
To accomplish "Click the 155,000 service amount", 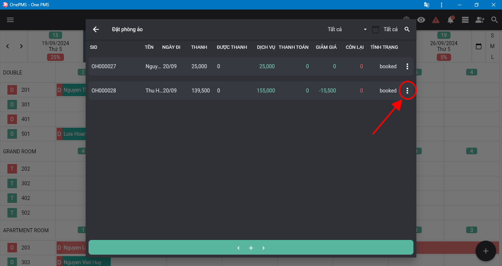I will pos(266,91).
